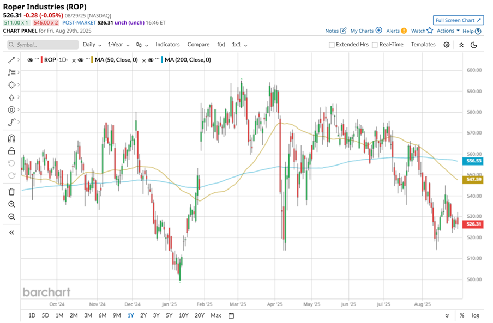Screen dimensions: 493x323
Task: Expand more chart options double-down chevron
Action: [x=447, y=315]
